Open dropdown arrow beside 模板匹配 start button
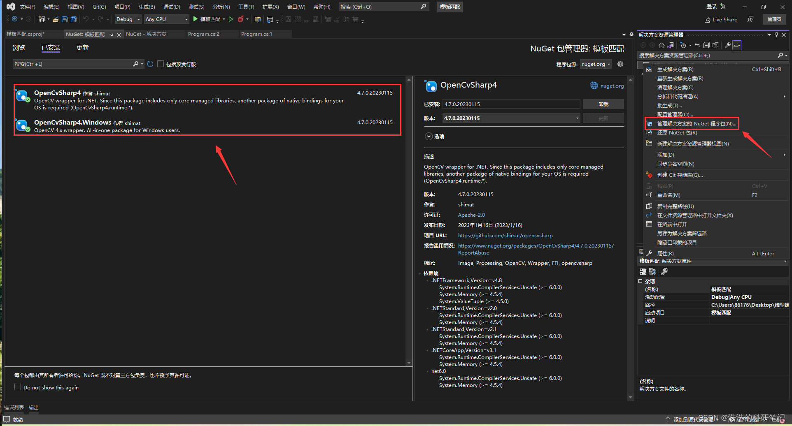Image resolution: width=792 pixels, height=426 pixels. tap(224, 19)
